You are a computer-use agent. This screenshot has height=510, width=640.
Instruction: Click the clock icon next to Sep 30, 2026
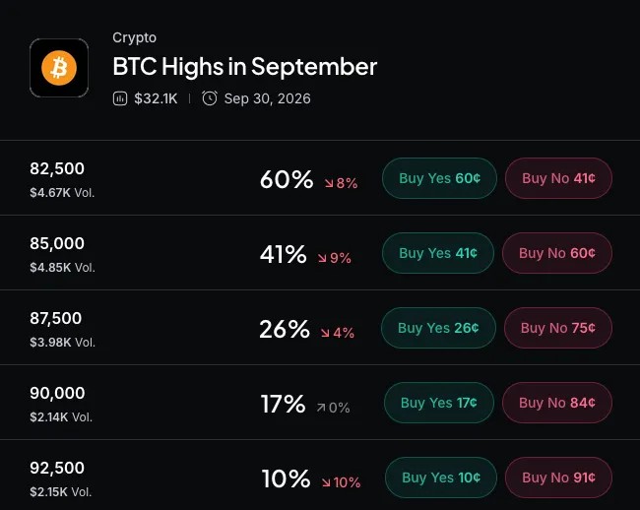tap(210, 98)
